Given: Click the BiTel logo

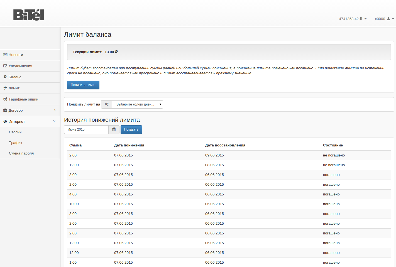Looking at the screenshot, I should [x=29, y=15].
